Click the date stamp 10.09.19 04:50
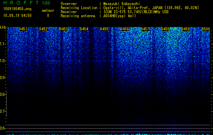 point(17,16)
